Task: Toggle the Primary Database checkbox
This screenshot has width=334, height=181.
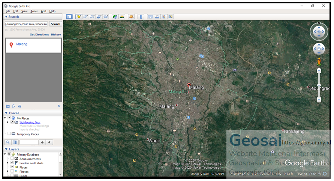Action: [x=9, y=154]
